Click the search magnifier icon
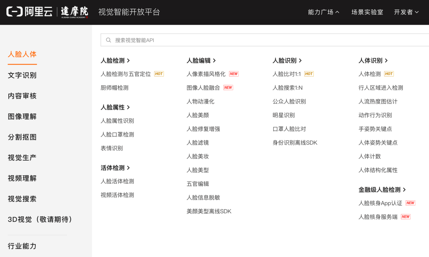 coord(108,40)
